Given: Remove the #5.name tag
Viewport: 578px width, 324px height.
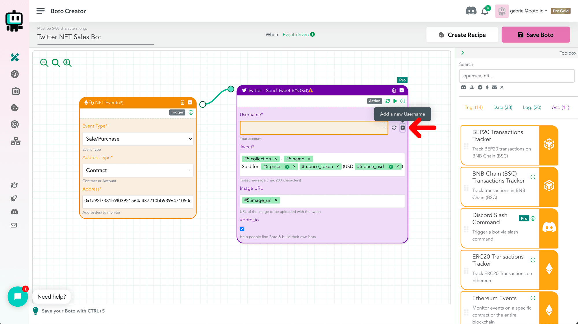Looking at the screenshot, I should tap(309, 159).
